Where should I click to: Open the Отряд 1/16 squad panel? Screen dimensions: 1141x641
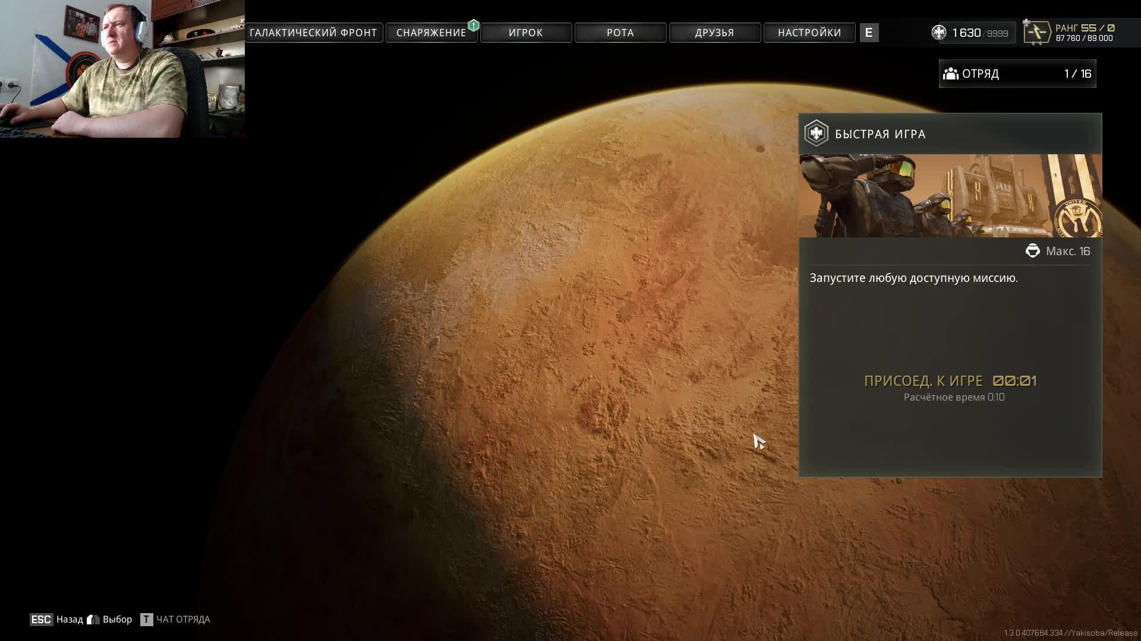pyautogui.click(x=1017, y=74)
